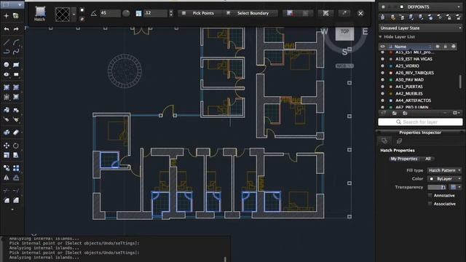466x262 pixels.
Task: Click the Make Object's Layer Current icon in layer toolbar
Action: tap(383, 17)
